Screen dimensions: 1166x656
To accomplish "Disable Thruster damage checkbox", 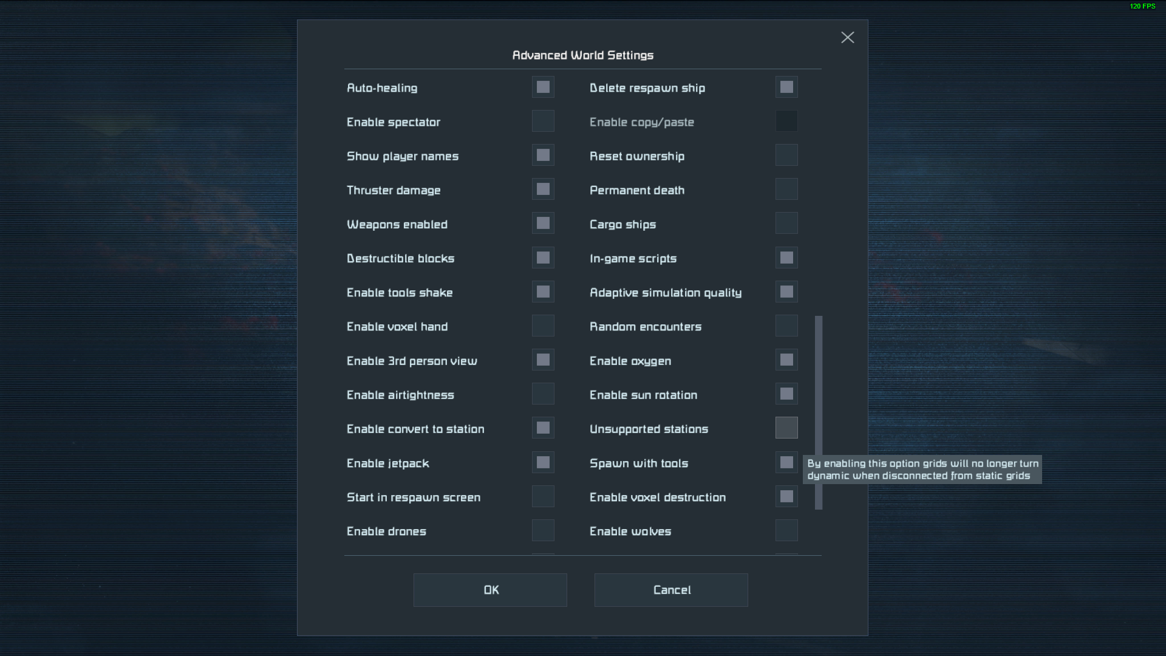I will (543, 190).
